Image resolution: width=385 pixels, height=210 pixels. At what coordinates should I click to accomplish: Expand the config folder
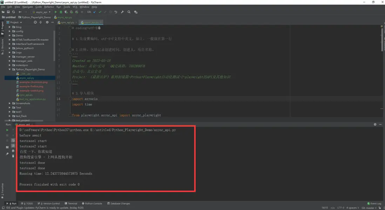(10, 31)
